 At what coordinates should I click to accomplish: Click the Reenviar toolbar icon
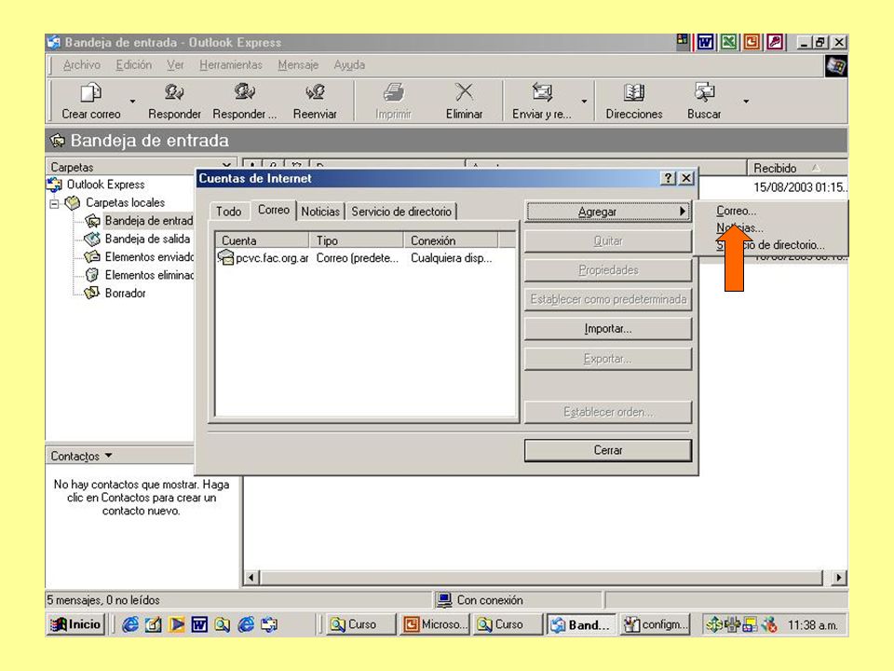point(315,92)
